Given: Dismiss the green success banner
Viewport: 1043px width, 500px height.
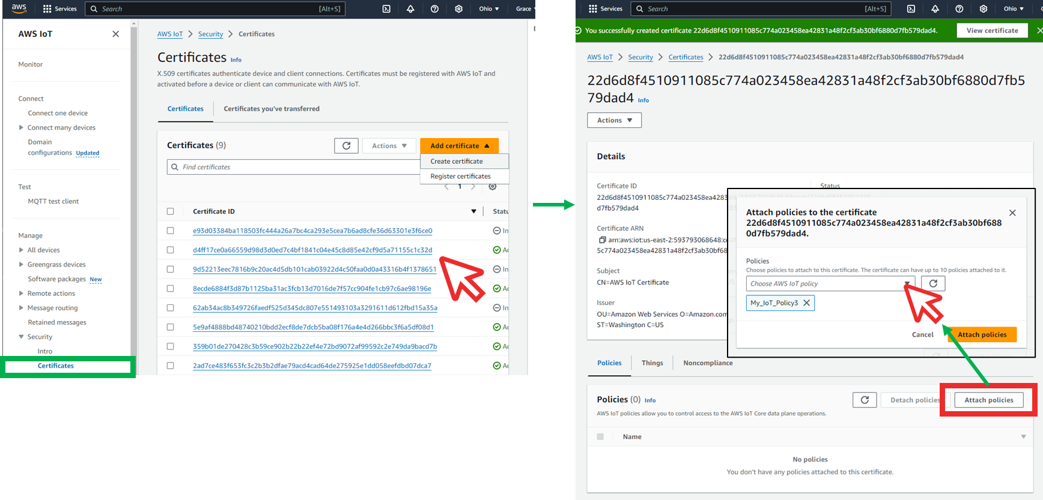Looking at the screenshot, I should click(x=1039, y=31).
